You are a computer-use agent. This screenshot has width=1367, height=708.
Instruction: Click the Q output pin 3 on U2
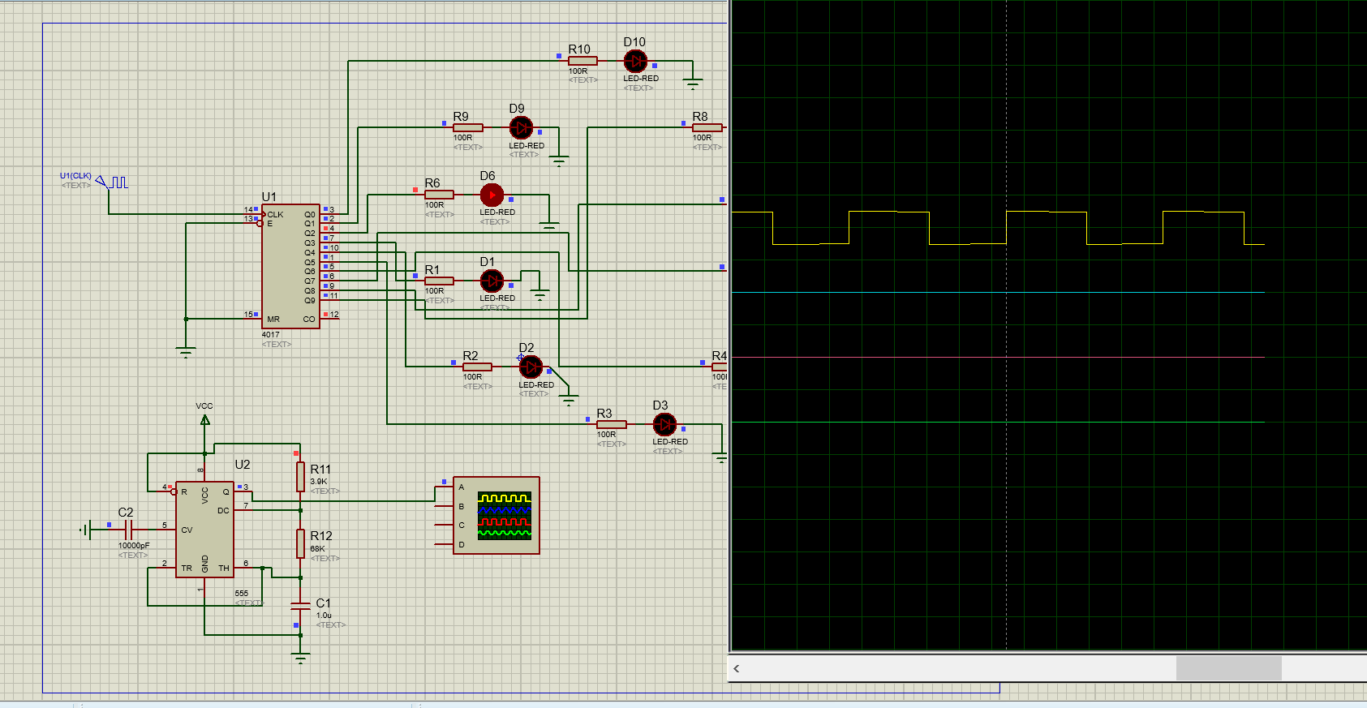243,491
